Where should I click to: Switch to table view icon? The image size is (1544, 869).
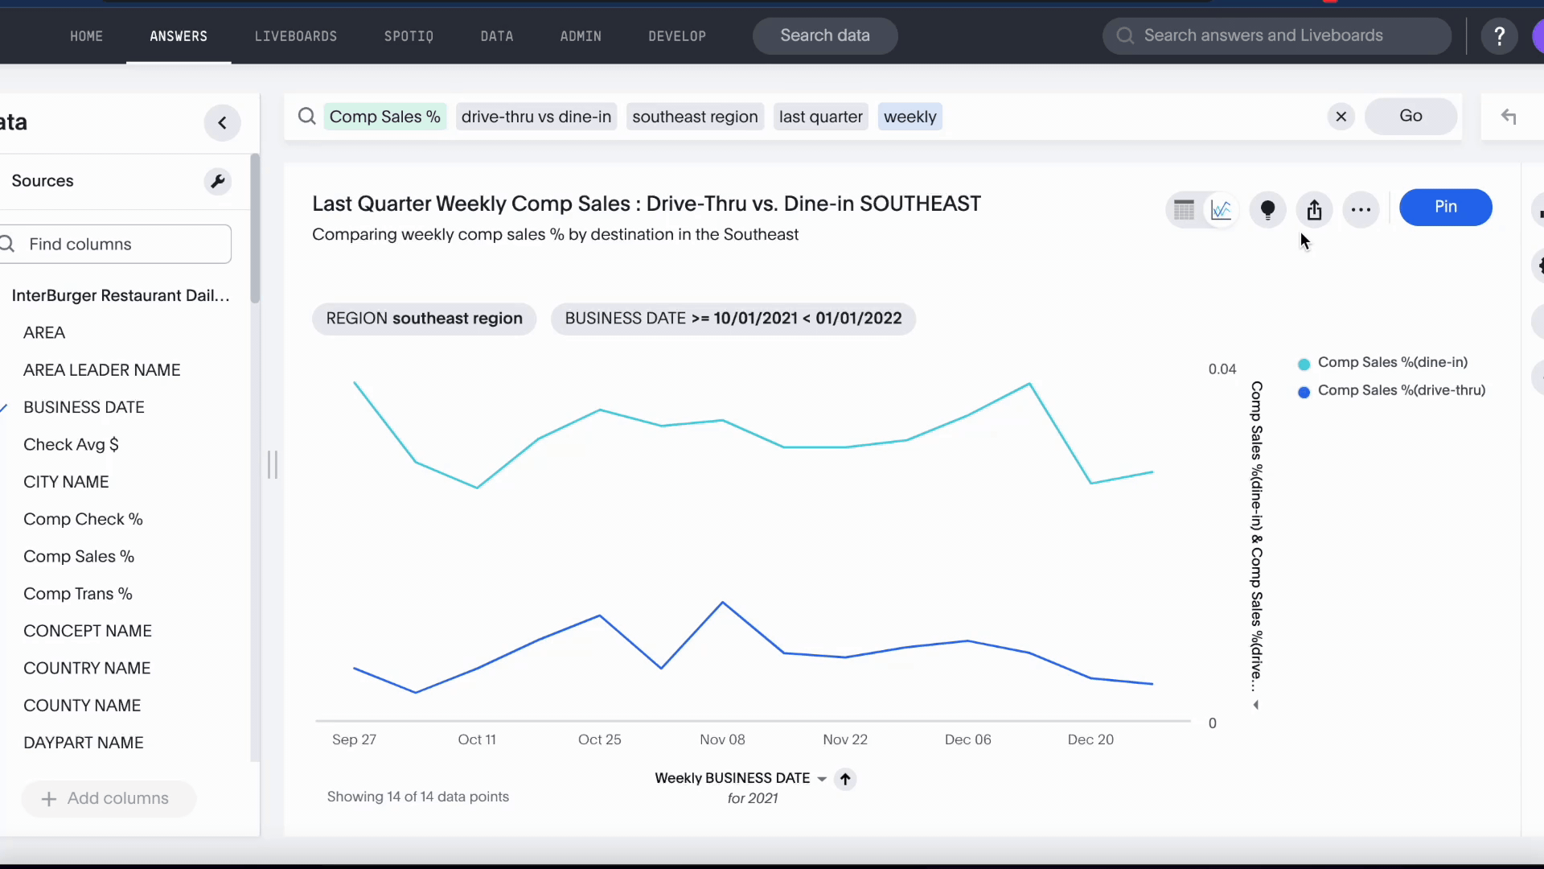coord(1184,210)
